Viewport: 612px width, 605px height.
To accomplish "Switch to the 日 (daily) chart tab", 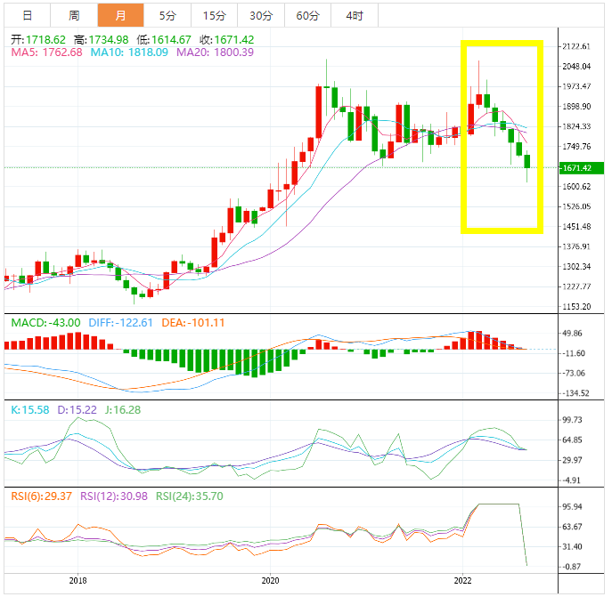I will pyautogui.click(x=27, y=16).
